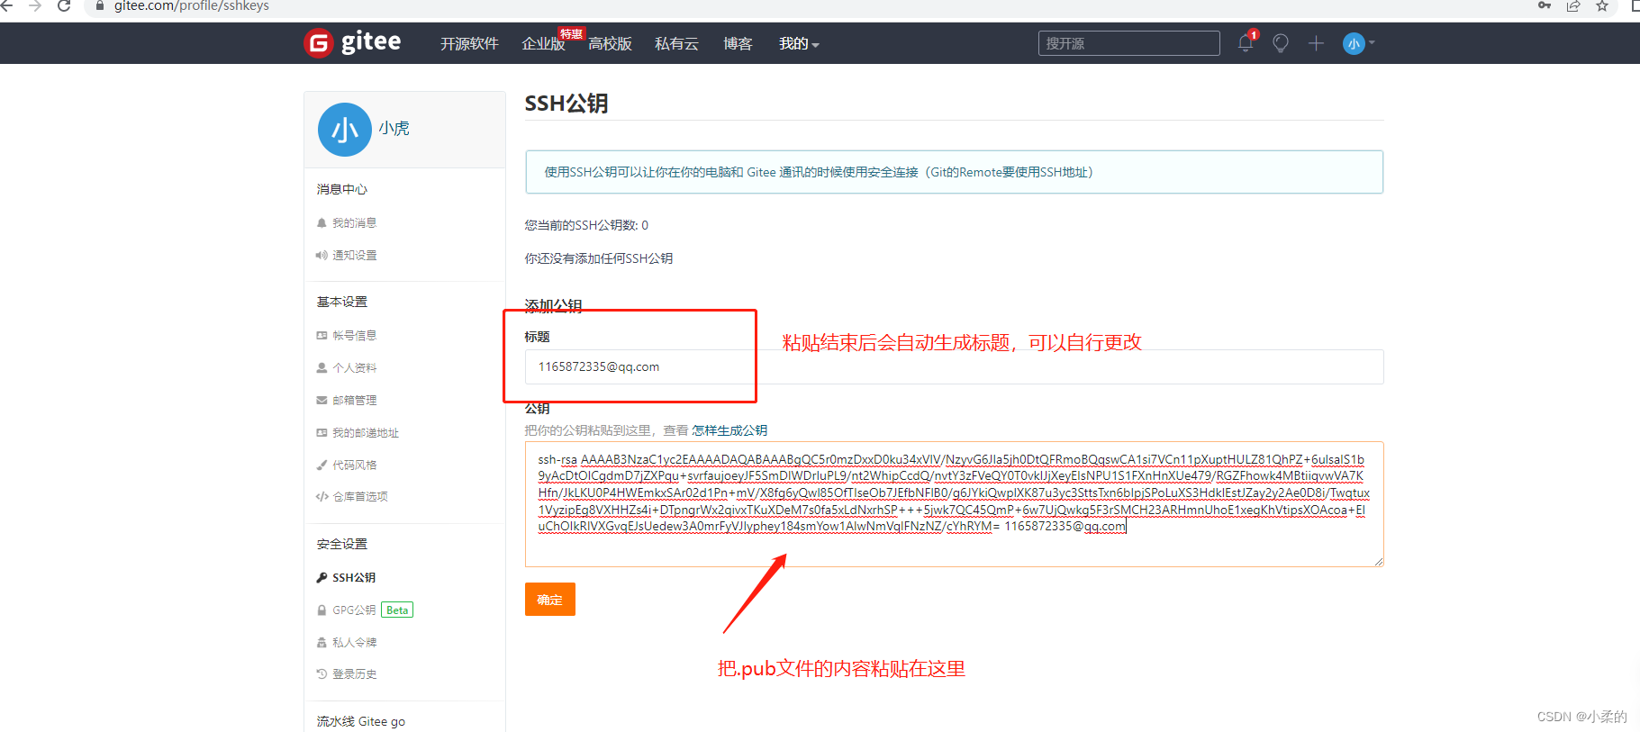Open GPG公钥 in the sidebar
Viewport: 1640px width, 732px height.
(354, 610)
